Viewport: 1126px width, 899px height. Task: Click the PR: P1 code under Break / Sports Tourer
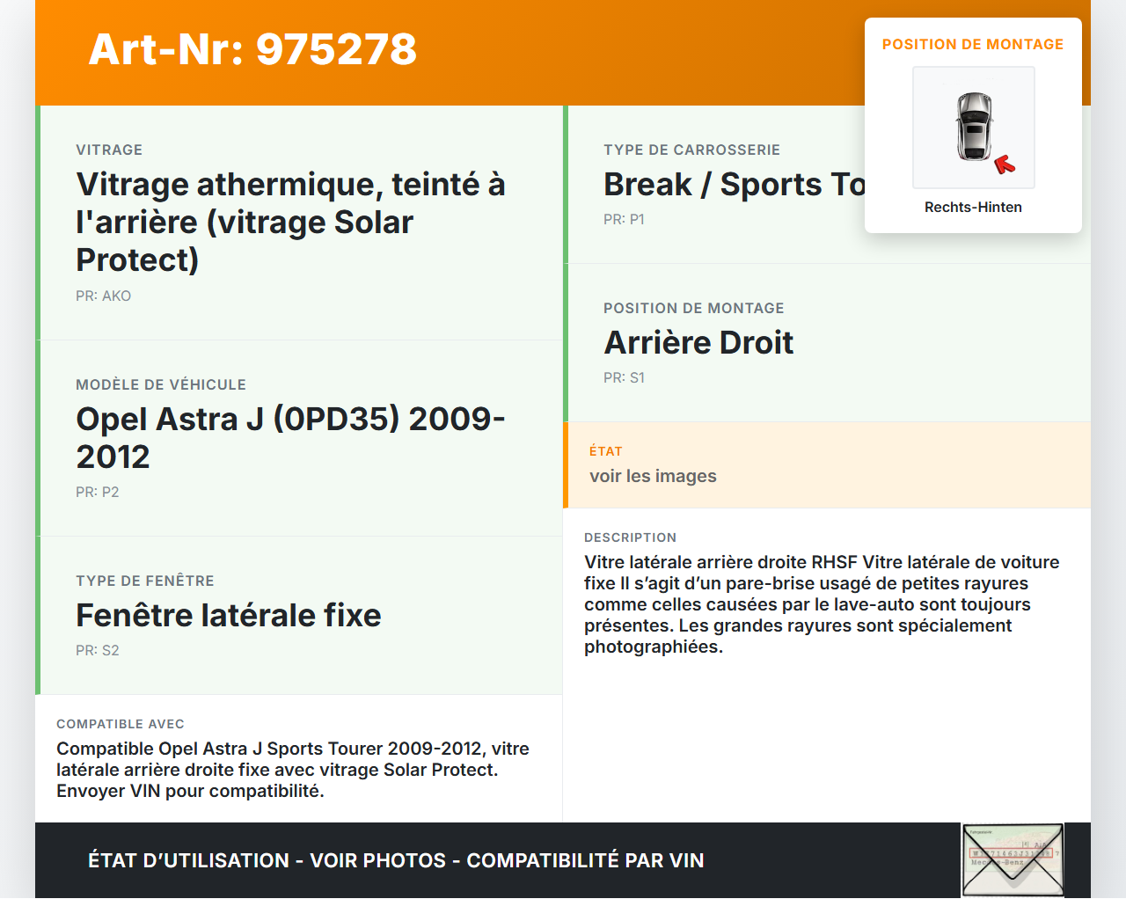(x=624, y=219)
